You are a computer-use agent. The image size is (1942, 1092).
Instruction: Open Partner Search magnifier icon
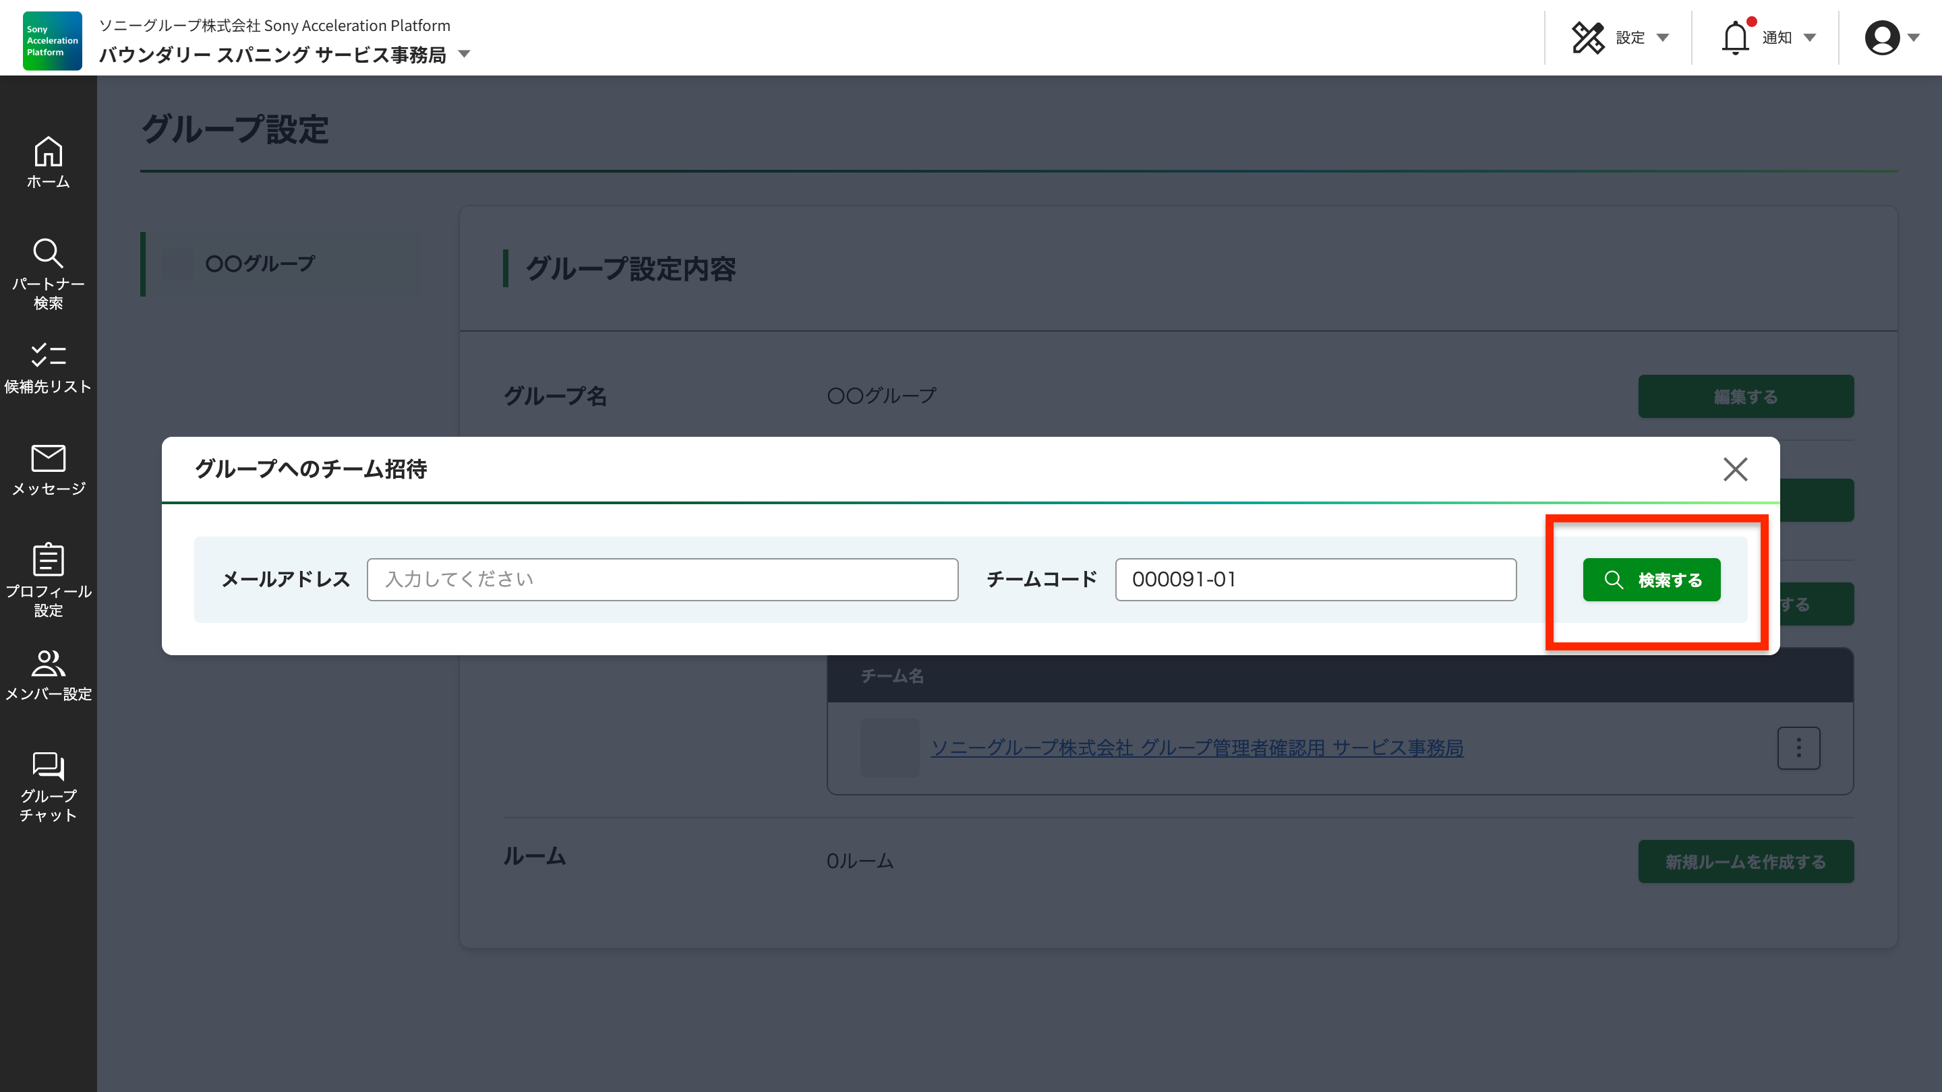tap(49, 253)
